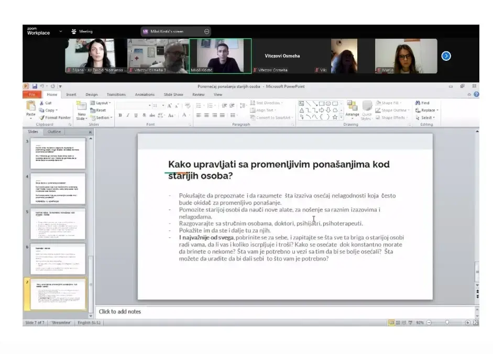Expand the shapes gallery More arrow
The width and height of the screenshot is (493, 354).
342,117
